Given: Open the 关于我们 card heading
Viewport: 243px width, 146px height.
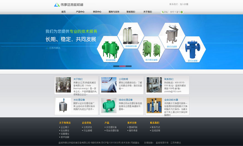Looking at the screenshot, I should pos(78,79).
